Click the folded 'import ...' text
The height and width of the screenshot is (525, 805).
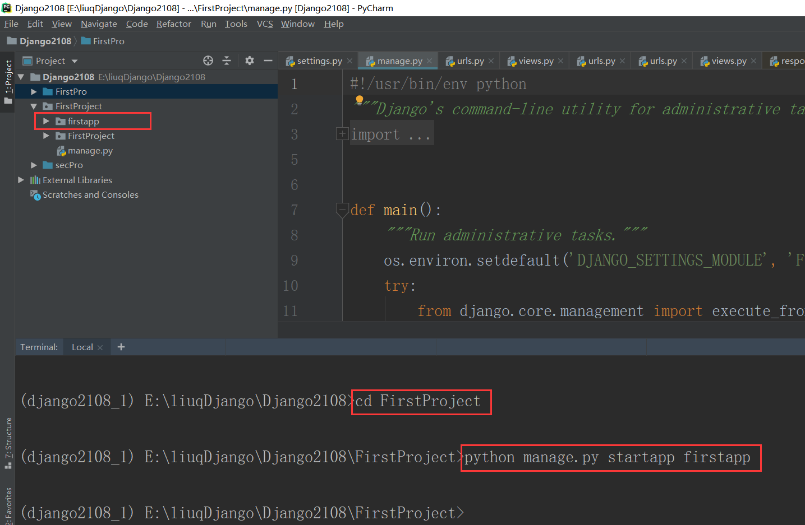pos(391,134)
